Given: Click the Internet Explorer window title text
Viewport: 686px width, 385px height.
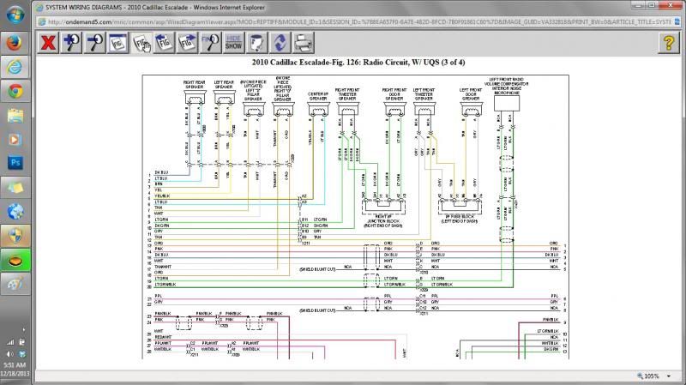Looking at the screenshot, I should click(155, 8).
